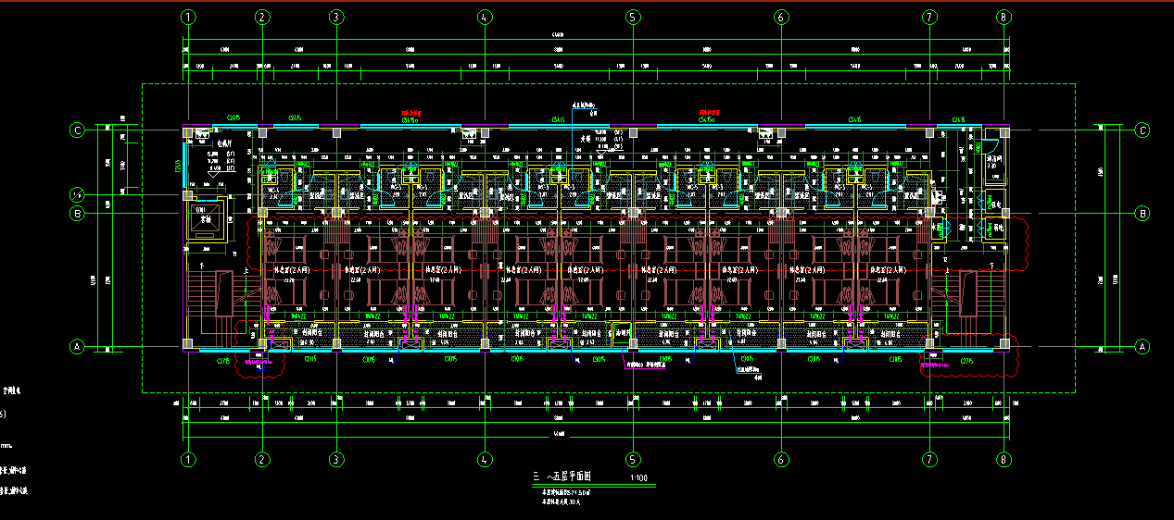
Task: Select top axis bubble number 6
Action: (781, 17)
